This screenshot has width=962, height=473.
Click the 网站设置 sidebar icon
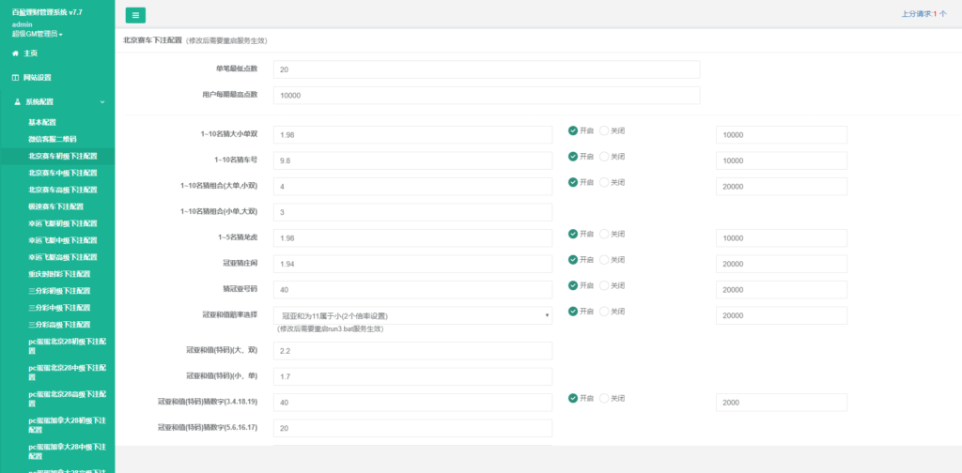15,77
